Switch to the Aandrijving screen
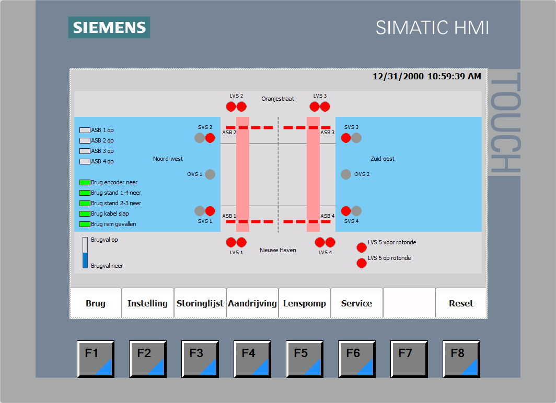This screenshot has height=403, width=556. tap(252, 303)
